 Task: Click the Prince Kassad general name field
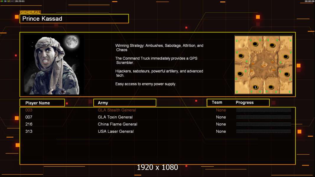click(x=74, y=19)
